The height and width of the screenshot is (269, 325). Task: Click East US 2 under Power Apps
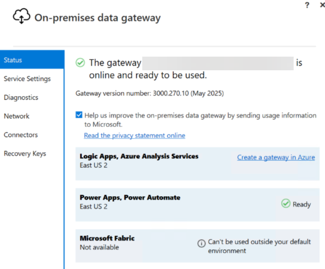(94, 206)
